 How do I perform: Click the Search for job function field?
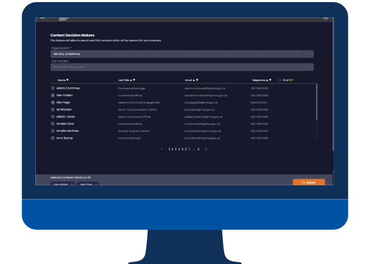click(x=182, y=67)
